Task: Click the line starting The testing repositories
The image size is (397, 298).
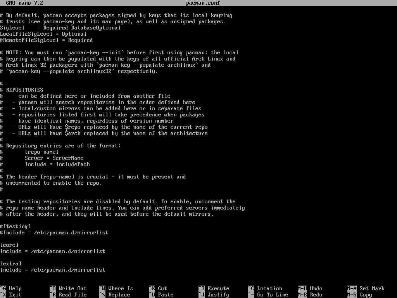Action: tap(118, 202)
